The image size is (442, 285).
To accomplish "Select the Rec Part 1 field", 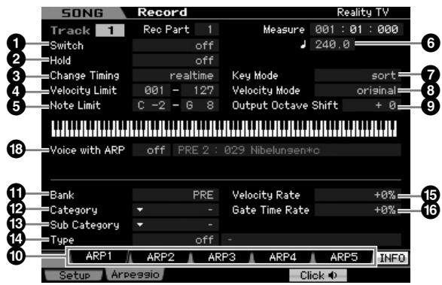I will click(x=206, y=29).
